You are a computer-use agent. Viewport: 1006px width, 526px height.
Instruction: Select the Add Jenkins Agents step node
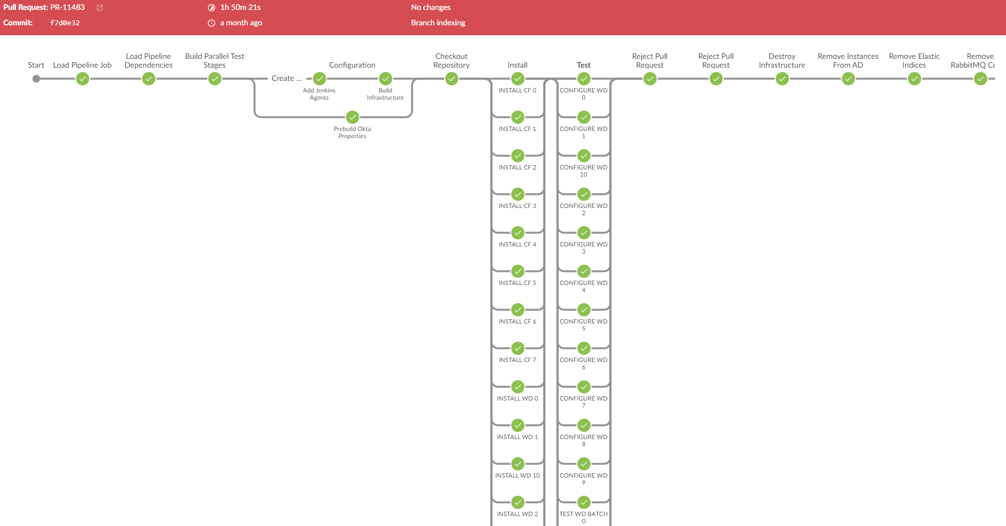point(320,79)
